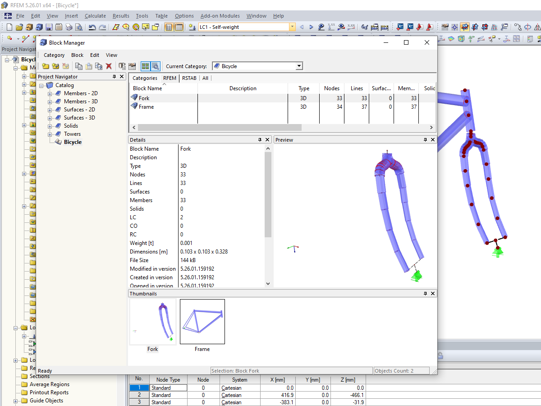Screen dimensions: 541x406
Task: Click the Open file icon in RFEM toolbar
Action: [x=19, y=27]
